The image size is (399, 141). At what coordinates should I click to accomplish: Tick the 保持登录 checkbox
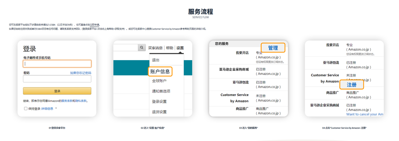(26, 109)
